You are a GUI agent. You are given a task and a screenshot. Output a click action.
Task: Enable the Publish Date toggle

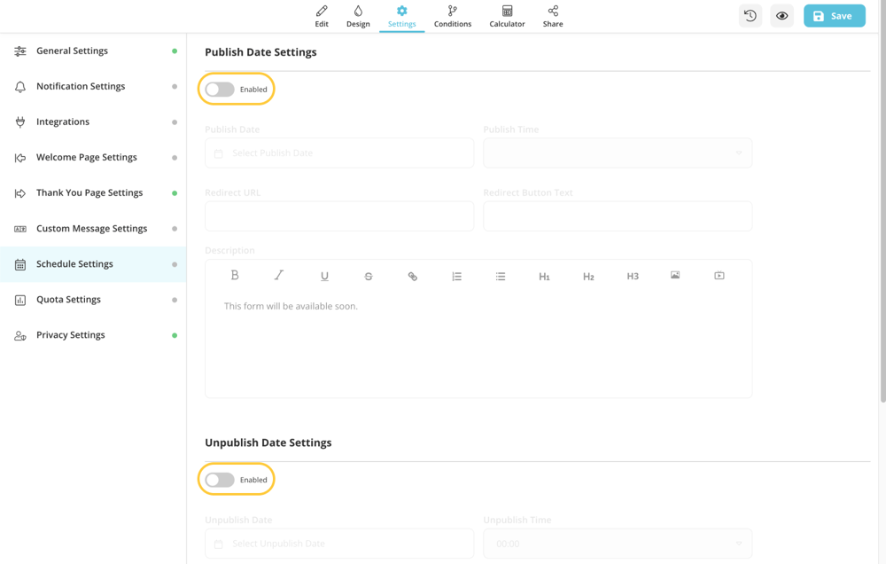pyautogui.click(x=220, y=90)
